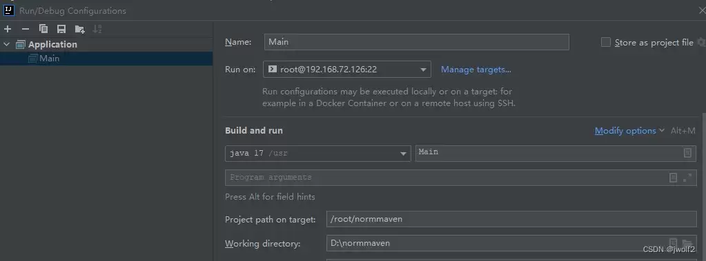Save the configuration using disk icon
This screenshot has height=261, width=706.
click(x=61, y=29)
